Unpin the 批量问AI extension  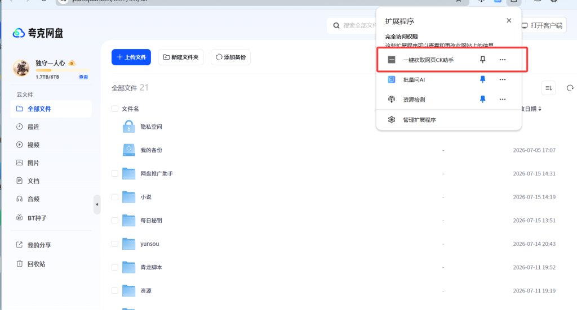tap(482, 79)
